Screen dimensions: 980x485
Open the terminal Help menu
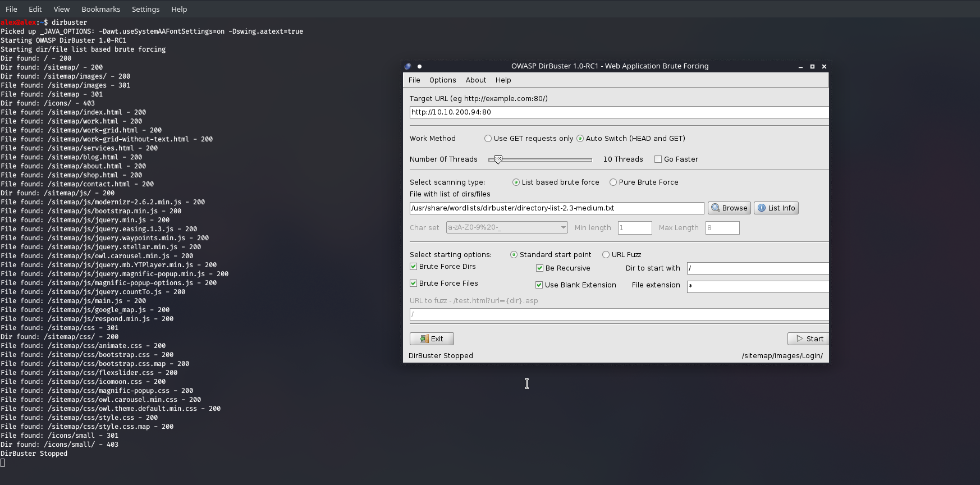(x=179, y=9)
